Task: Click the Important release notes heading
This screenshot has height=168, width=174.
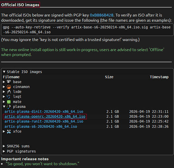Action: (25, 159)
